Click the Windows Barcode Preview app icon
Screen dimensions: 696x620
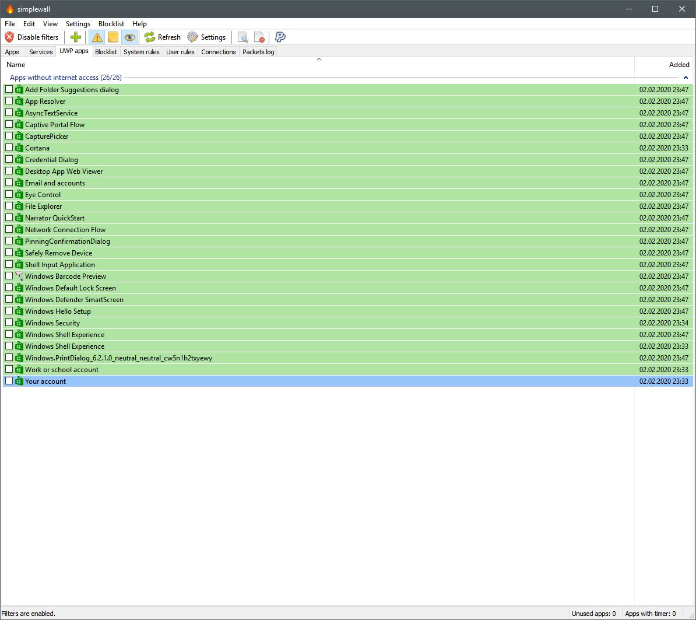point(19,276)
